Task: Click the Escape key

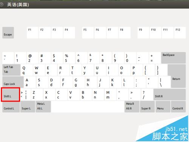Action: click(x=8, y=33)
